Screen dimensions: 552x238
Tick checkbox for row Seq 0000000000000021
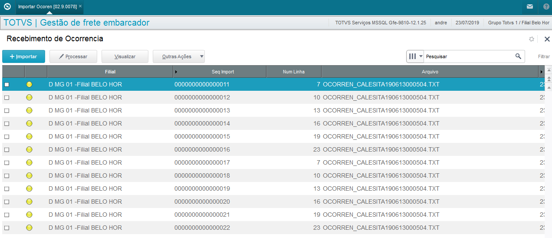click(x=7, y=215)
